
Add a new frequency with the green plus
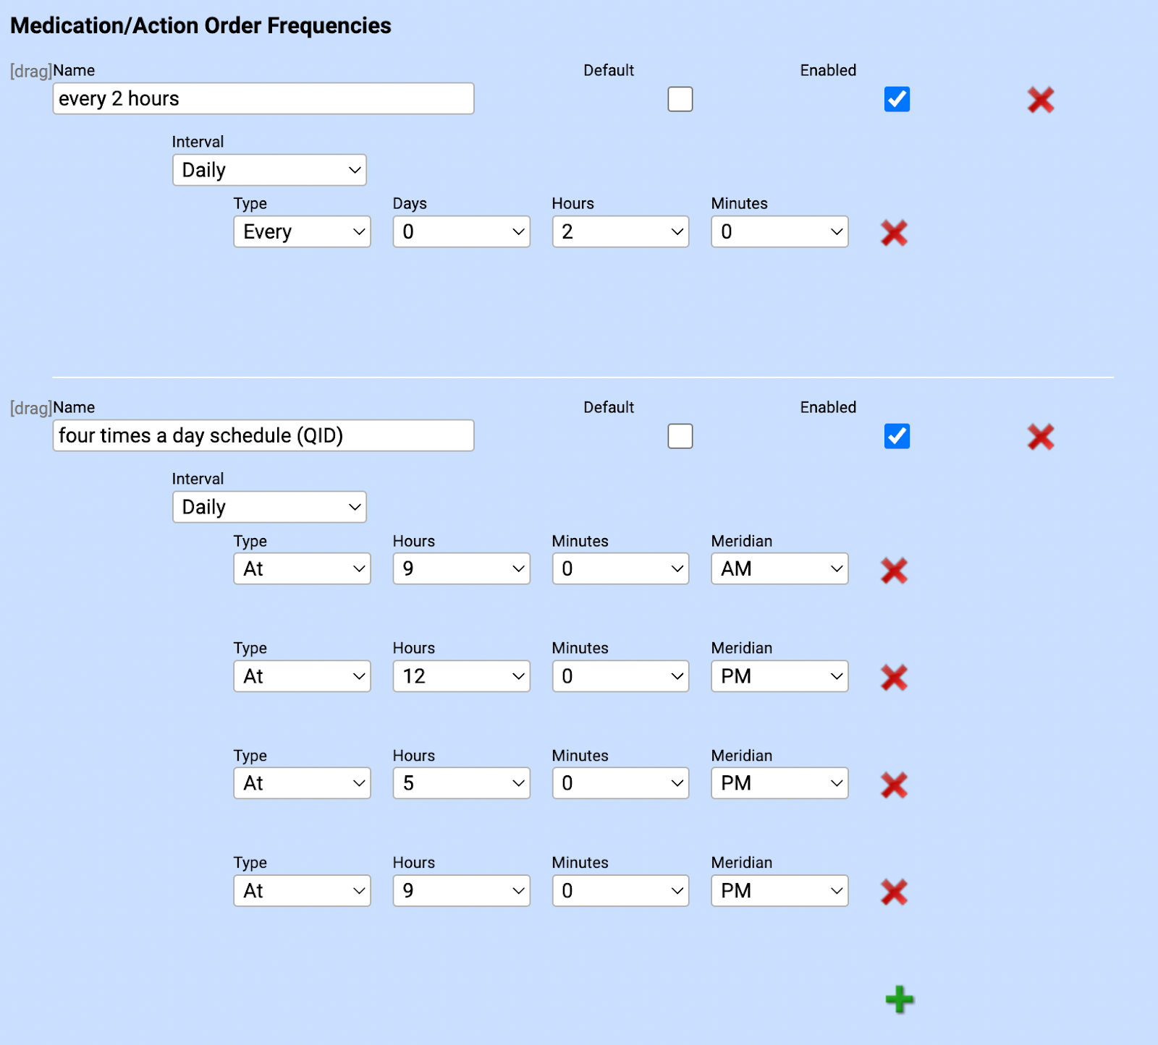click(900, 999)
